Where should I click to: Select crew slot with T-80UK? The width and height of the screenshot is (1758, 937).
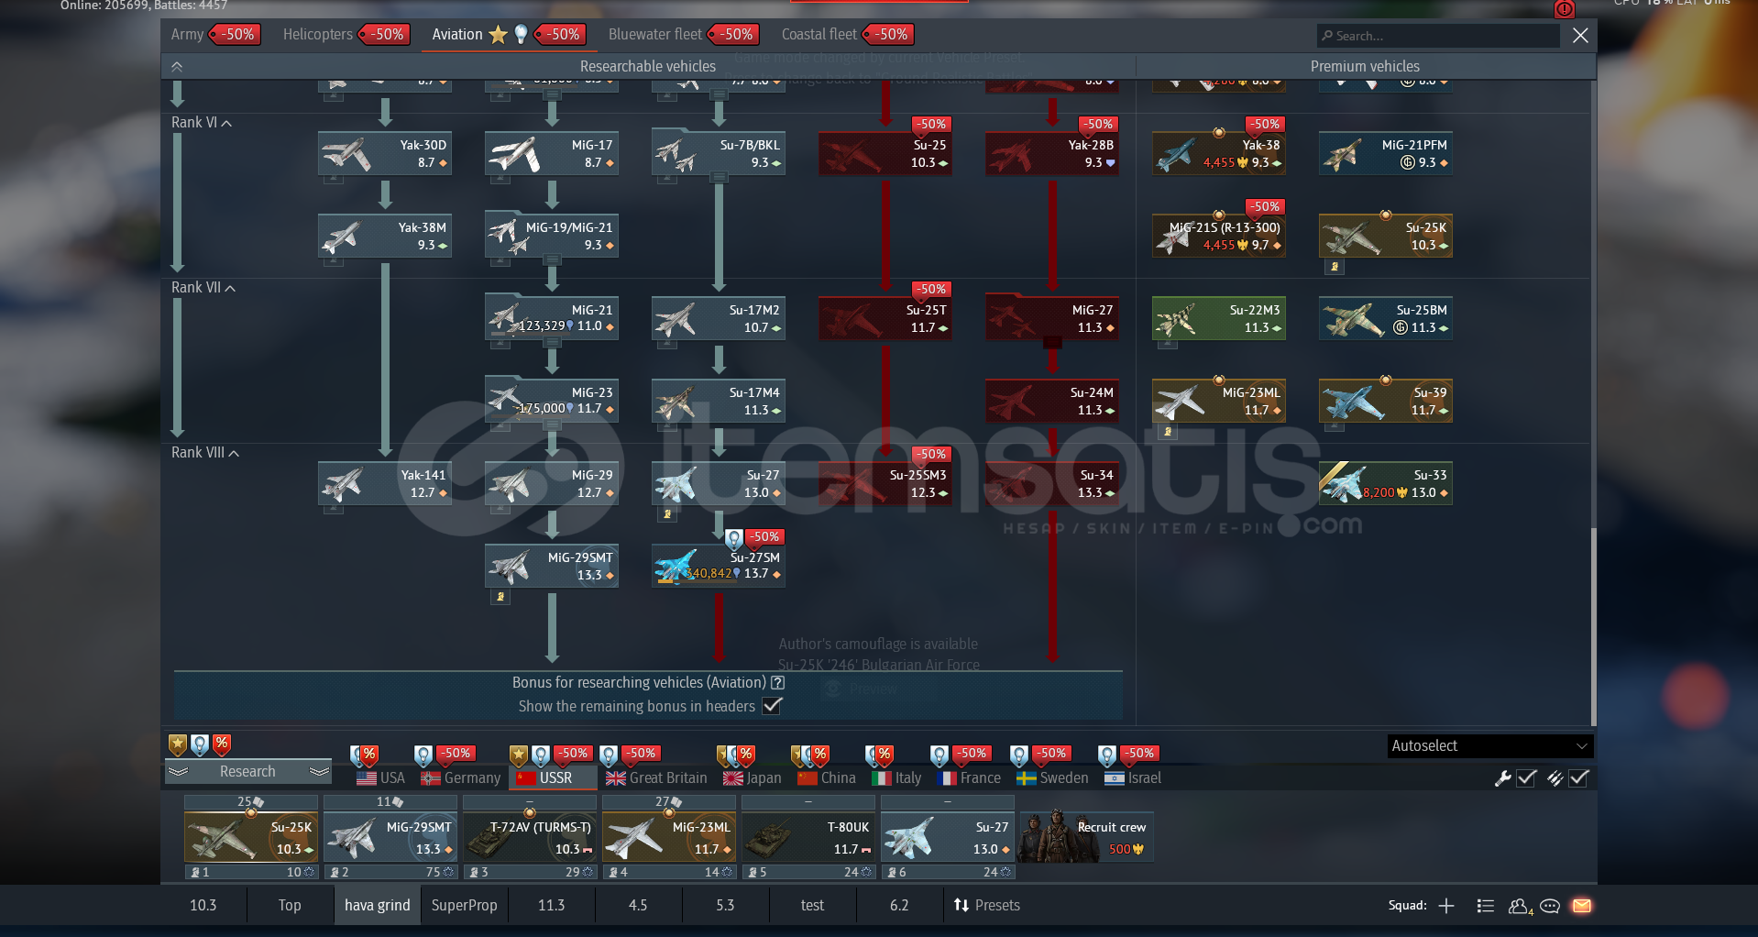click(x=808, y=837)
